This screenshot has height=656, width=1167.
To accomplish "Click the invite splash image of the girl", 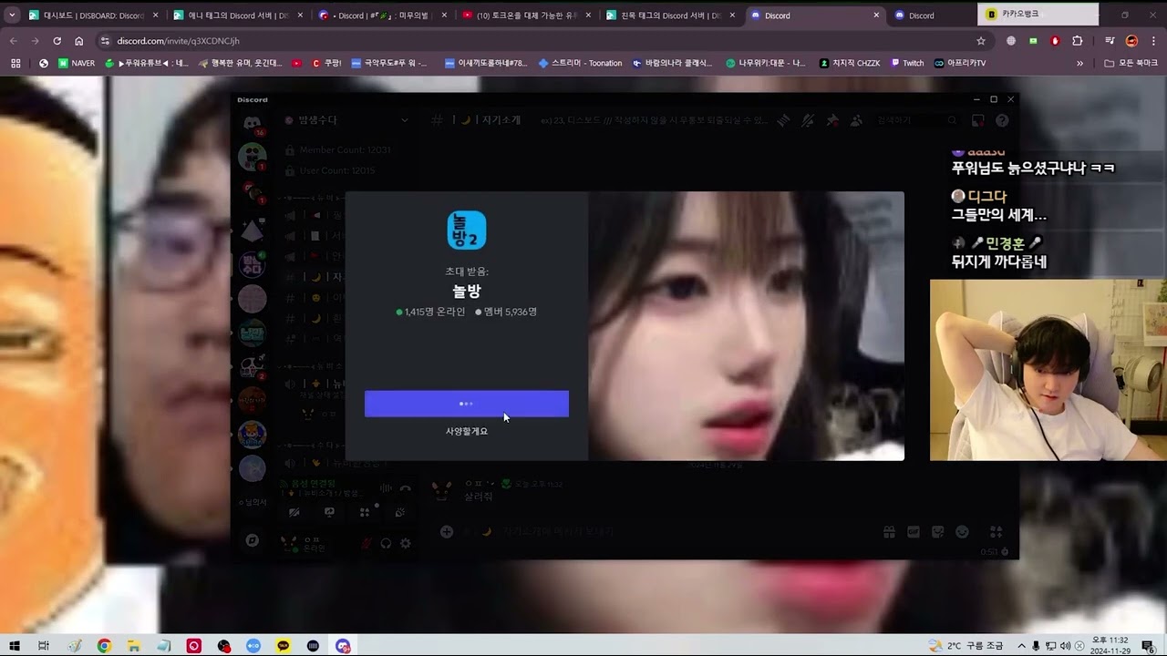I will [746, 325].
